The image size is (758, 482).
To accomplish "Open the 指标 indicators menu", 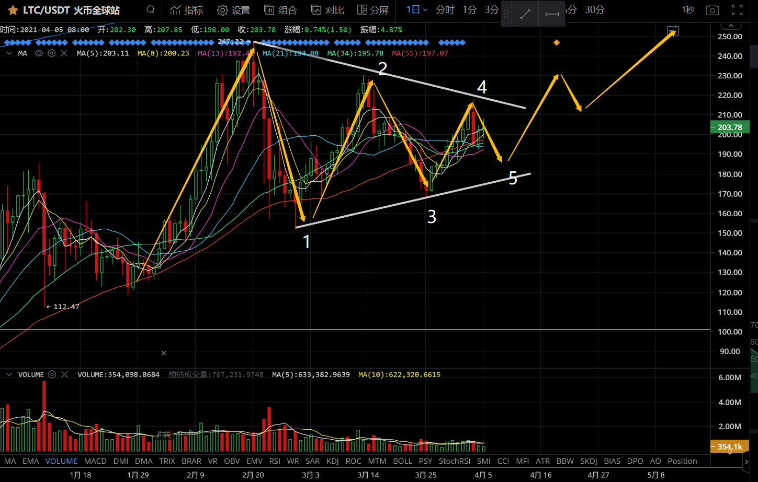I will (x=187, y=10).
